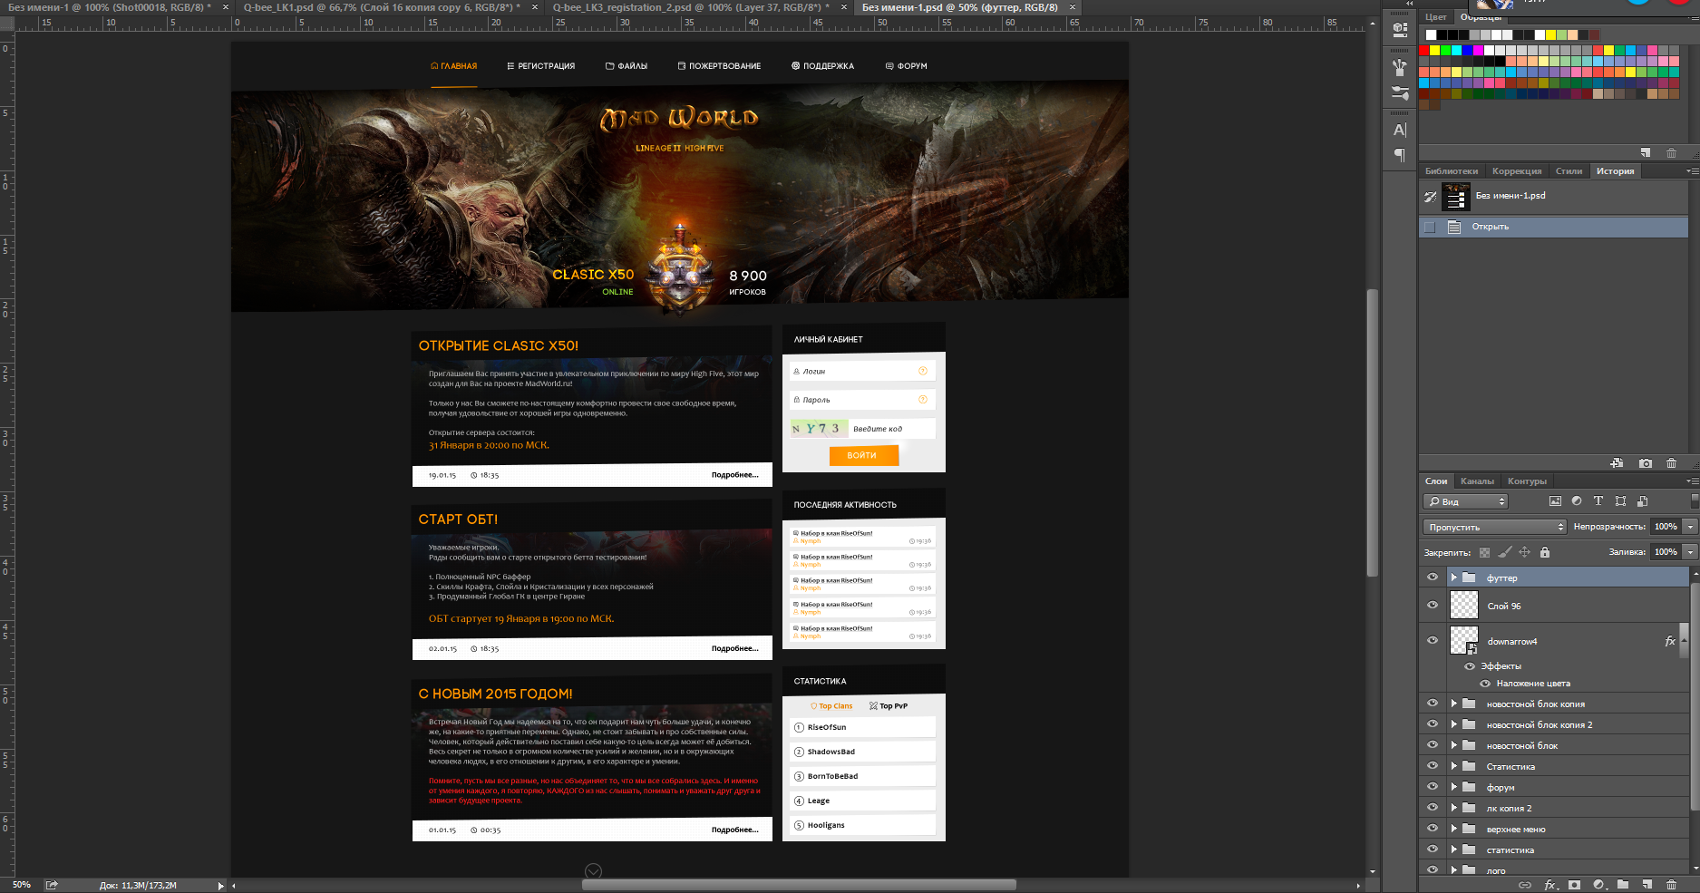Delete current history state with trash icon
This screenshot has height=893, width=1700.
1671,463
